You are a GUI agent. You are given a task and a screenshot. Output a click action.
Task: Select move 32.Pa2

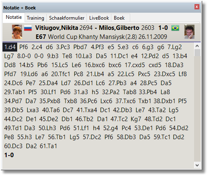pos(111,92)
